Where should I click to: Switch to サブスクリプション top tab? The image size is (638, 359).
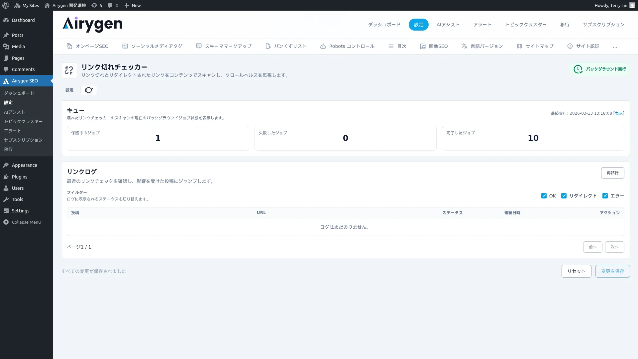coord(603,25)
